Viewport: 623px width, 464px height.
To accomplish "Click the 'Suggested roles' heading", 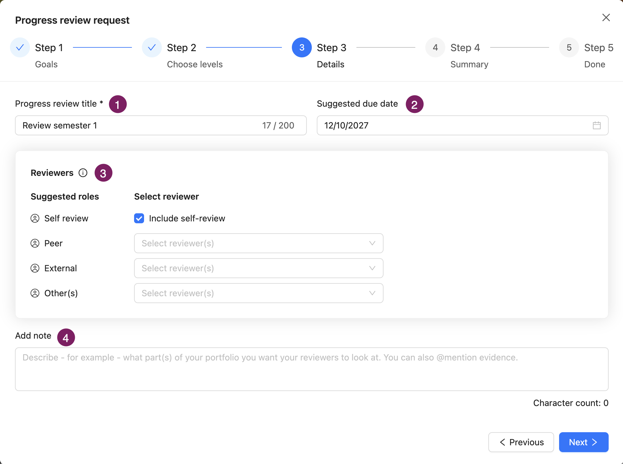I will click(x=65, y=196).
